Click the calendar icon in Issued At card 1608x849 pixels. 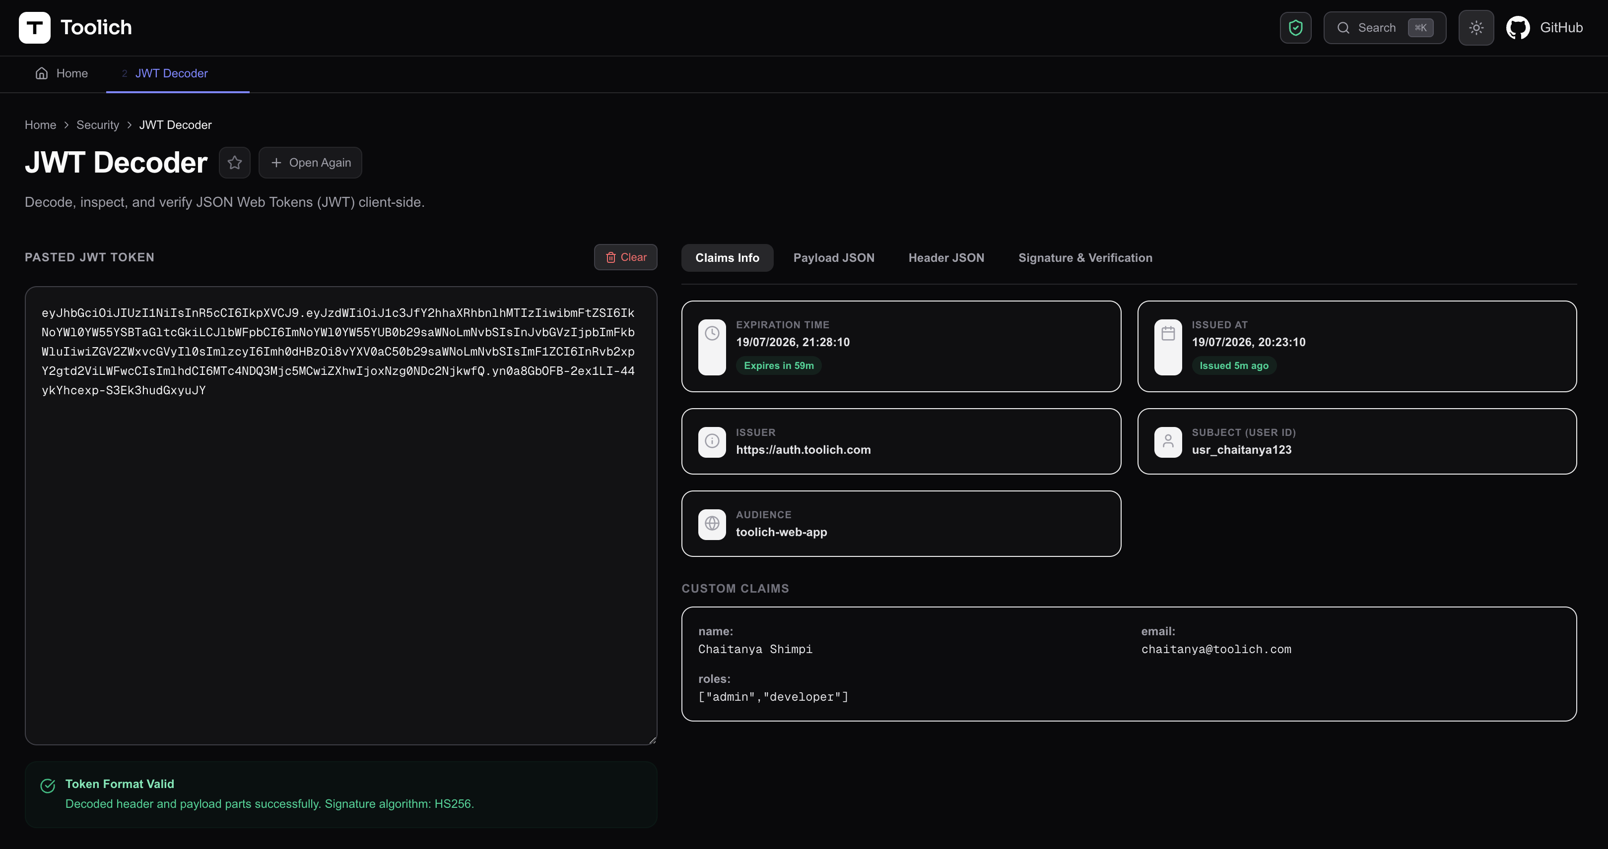click(x=1168, y=334)
